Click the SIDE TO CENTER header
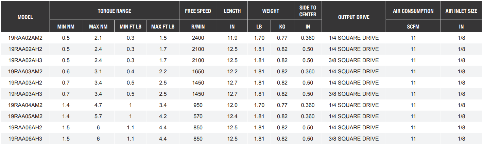 click(x=308, y=11)
